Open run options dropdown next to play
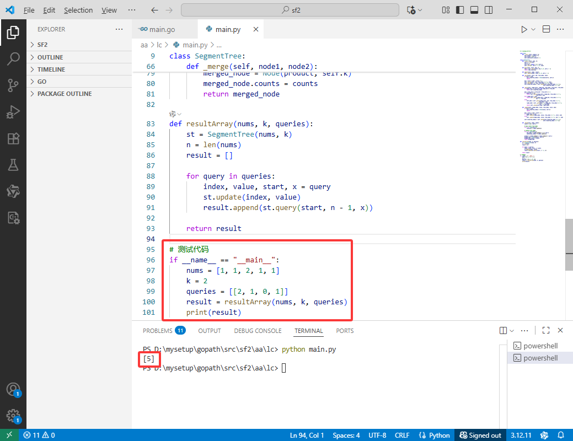The image size is (573, 441). coord(533,29)
